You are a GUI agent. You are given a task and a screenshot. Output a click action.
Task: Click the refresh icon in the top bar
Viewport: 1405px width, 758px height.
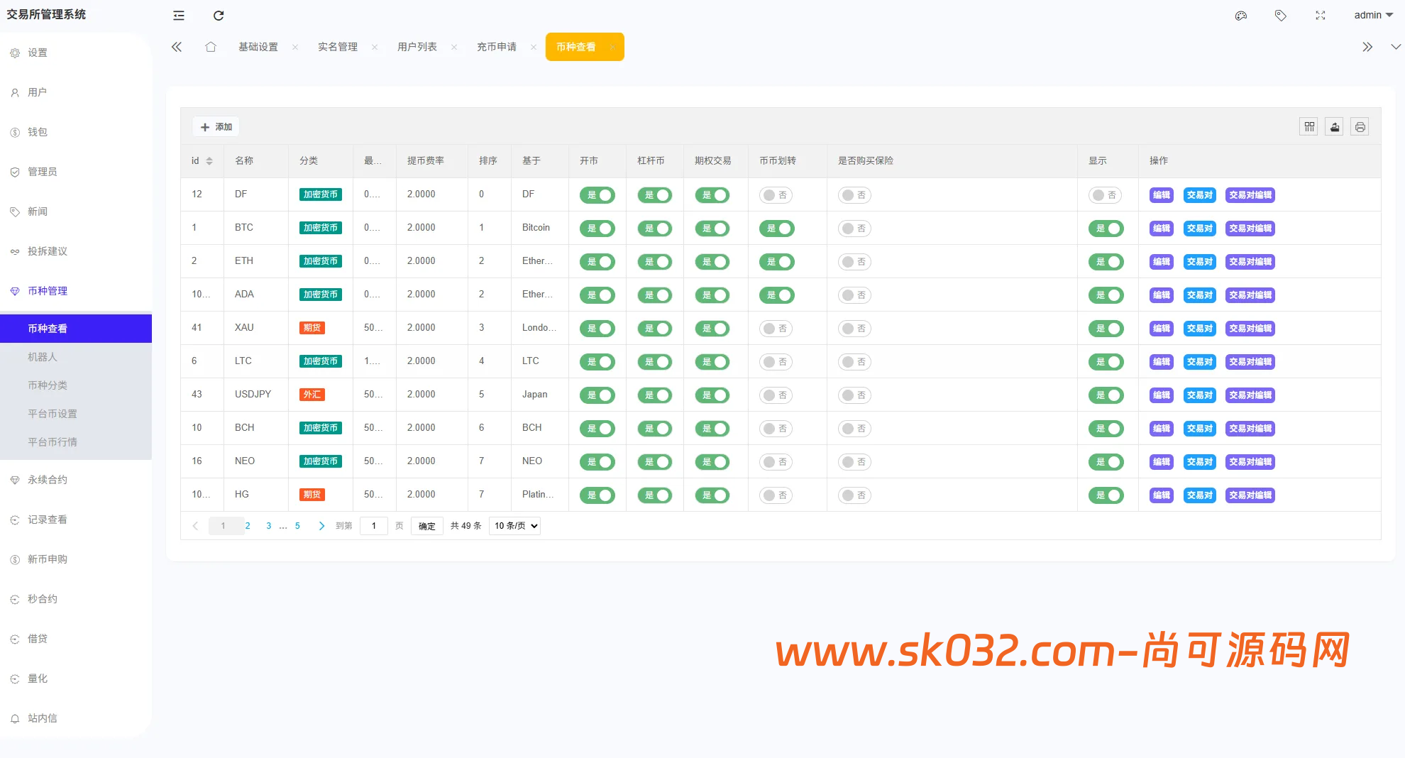tap(219, 16)
